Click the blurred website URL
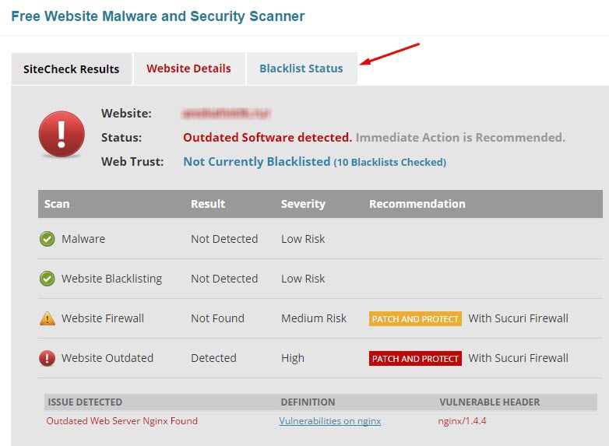The image size is (609, 446). pyautogui.click(x=226, y=114)
